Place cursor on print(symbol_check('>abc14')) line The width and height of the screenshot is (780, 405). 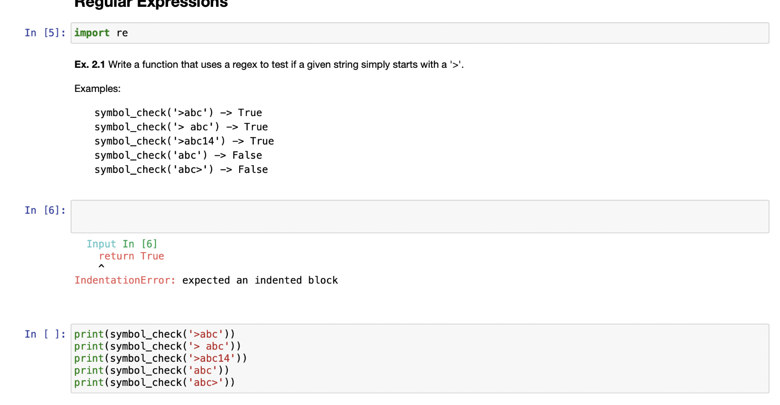(x=160, y=358)
